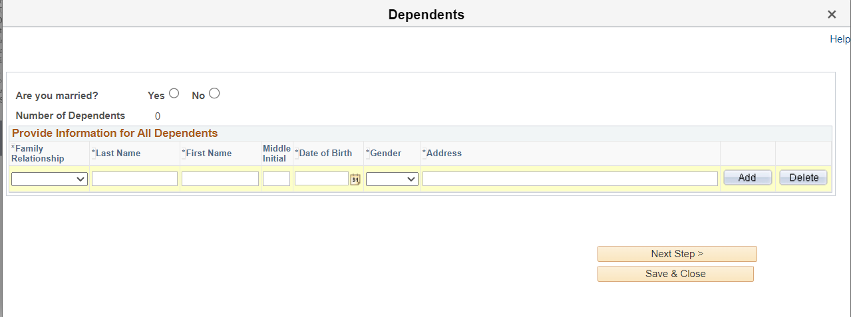Click the Last Name column header
This screenshot has height=317, width=851.
[x=118, y=154]
